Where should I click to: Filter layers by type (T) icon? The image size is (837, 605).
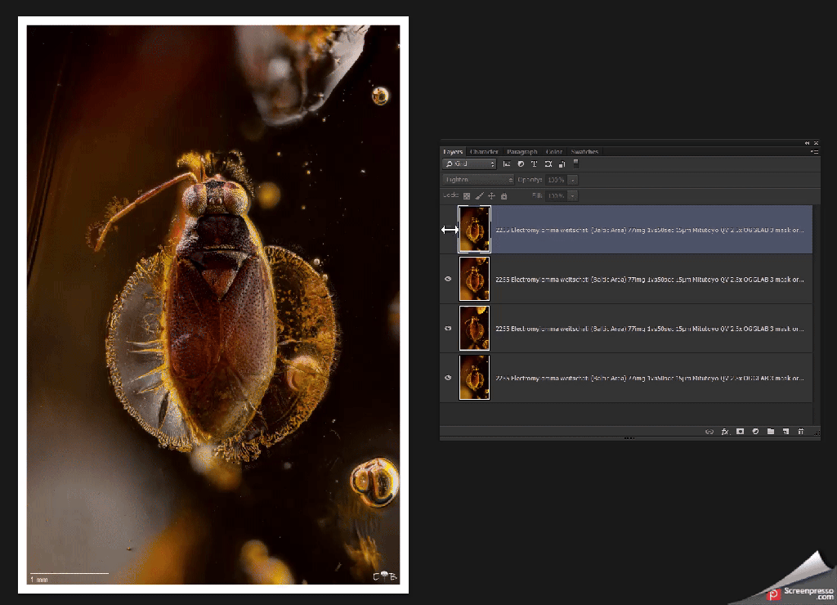click(534, 164)
